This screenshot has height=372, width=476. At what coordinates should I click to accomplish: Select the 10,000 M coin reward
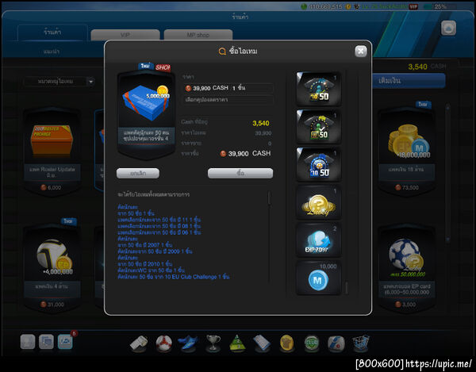coord(318,278)
